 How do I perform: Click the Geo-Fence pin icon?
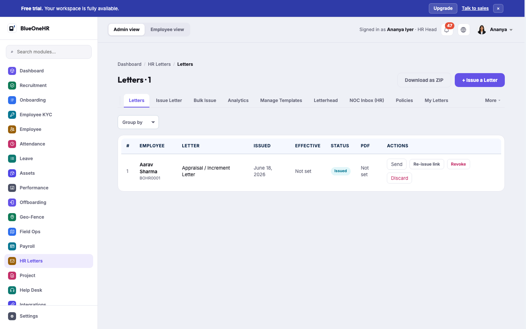click(x=12, y=217)
